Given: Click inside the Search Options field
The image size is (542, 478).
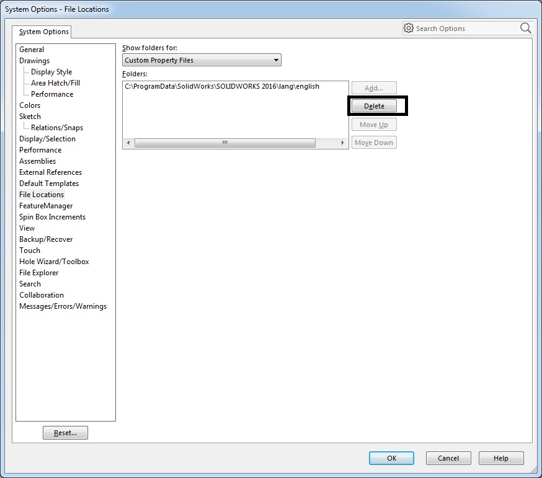Looking at the screenshot, I should [x=465, y=29].
